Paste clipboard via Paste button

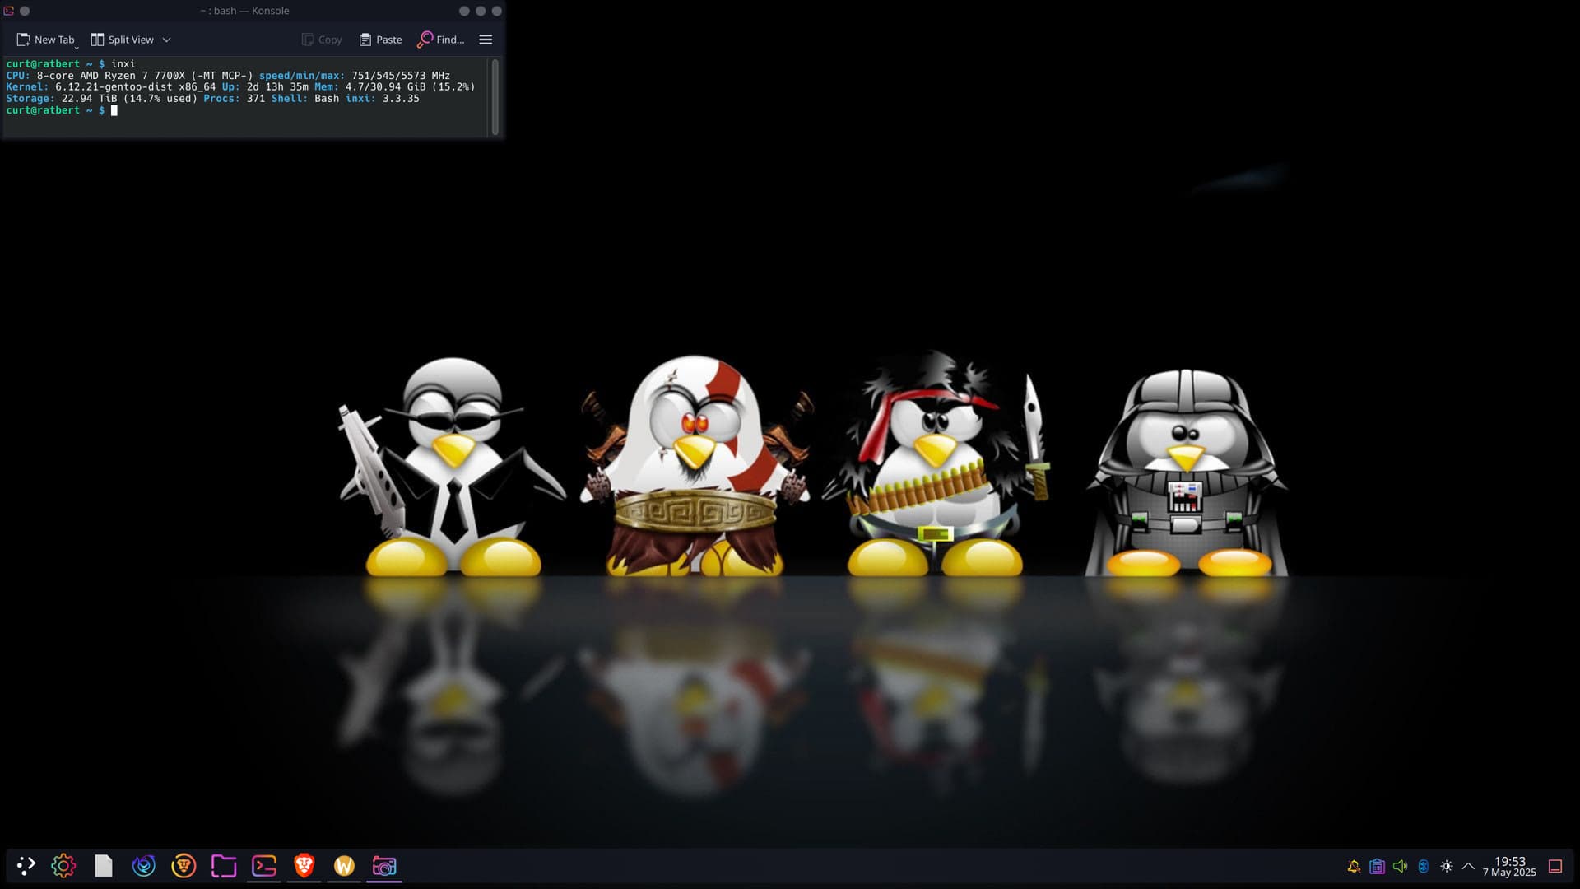pyautogui.click(x=381, y=40)
